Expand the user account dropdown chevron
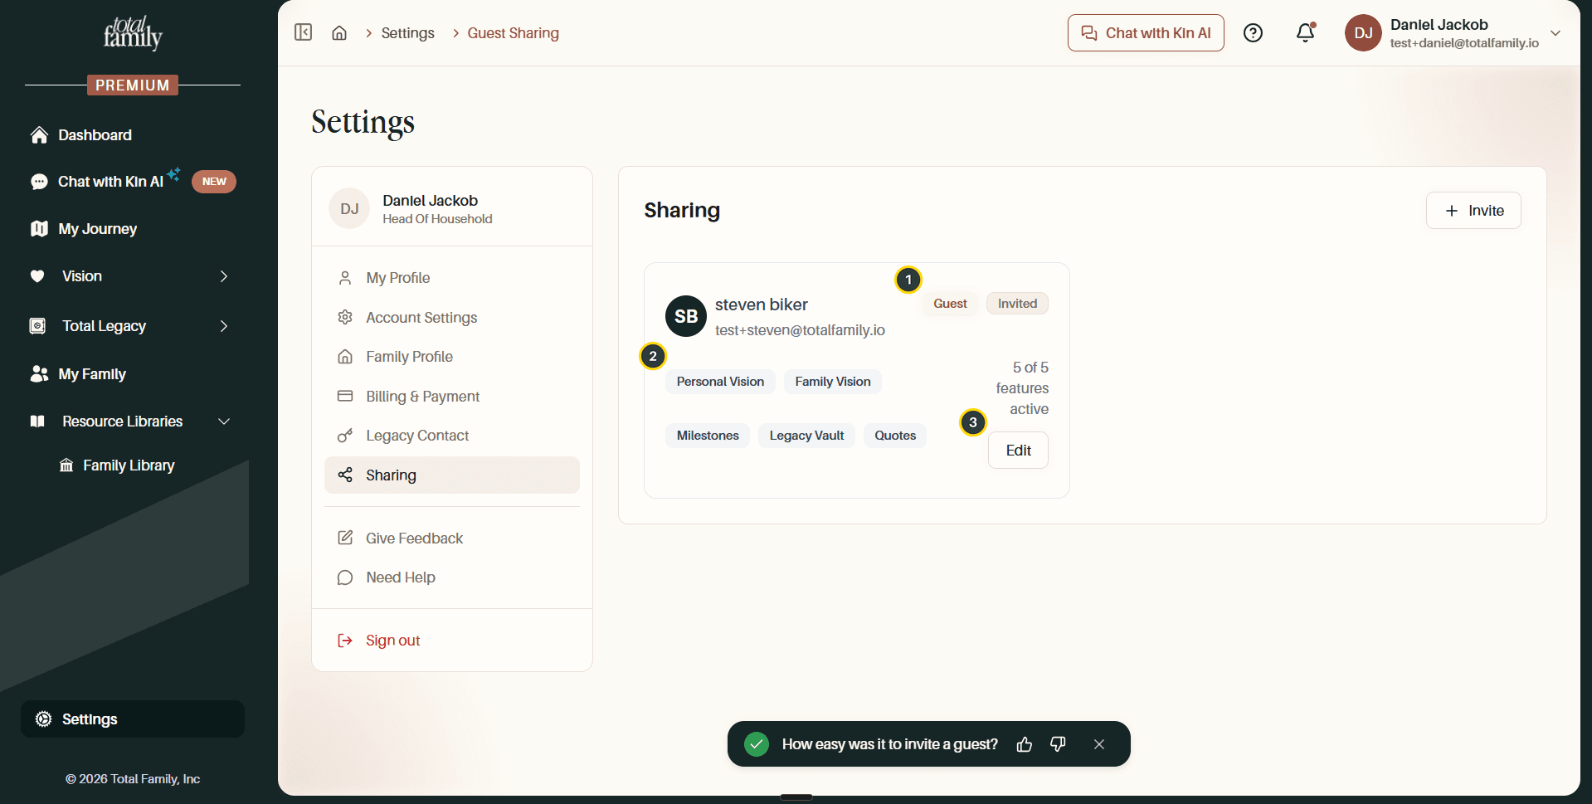 [1555, 33]
